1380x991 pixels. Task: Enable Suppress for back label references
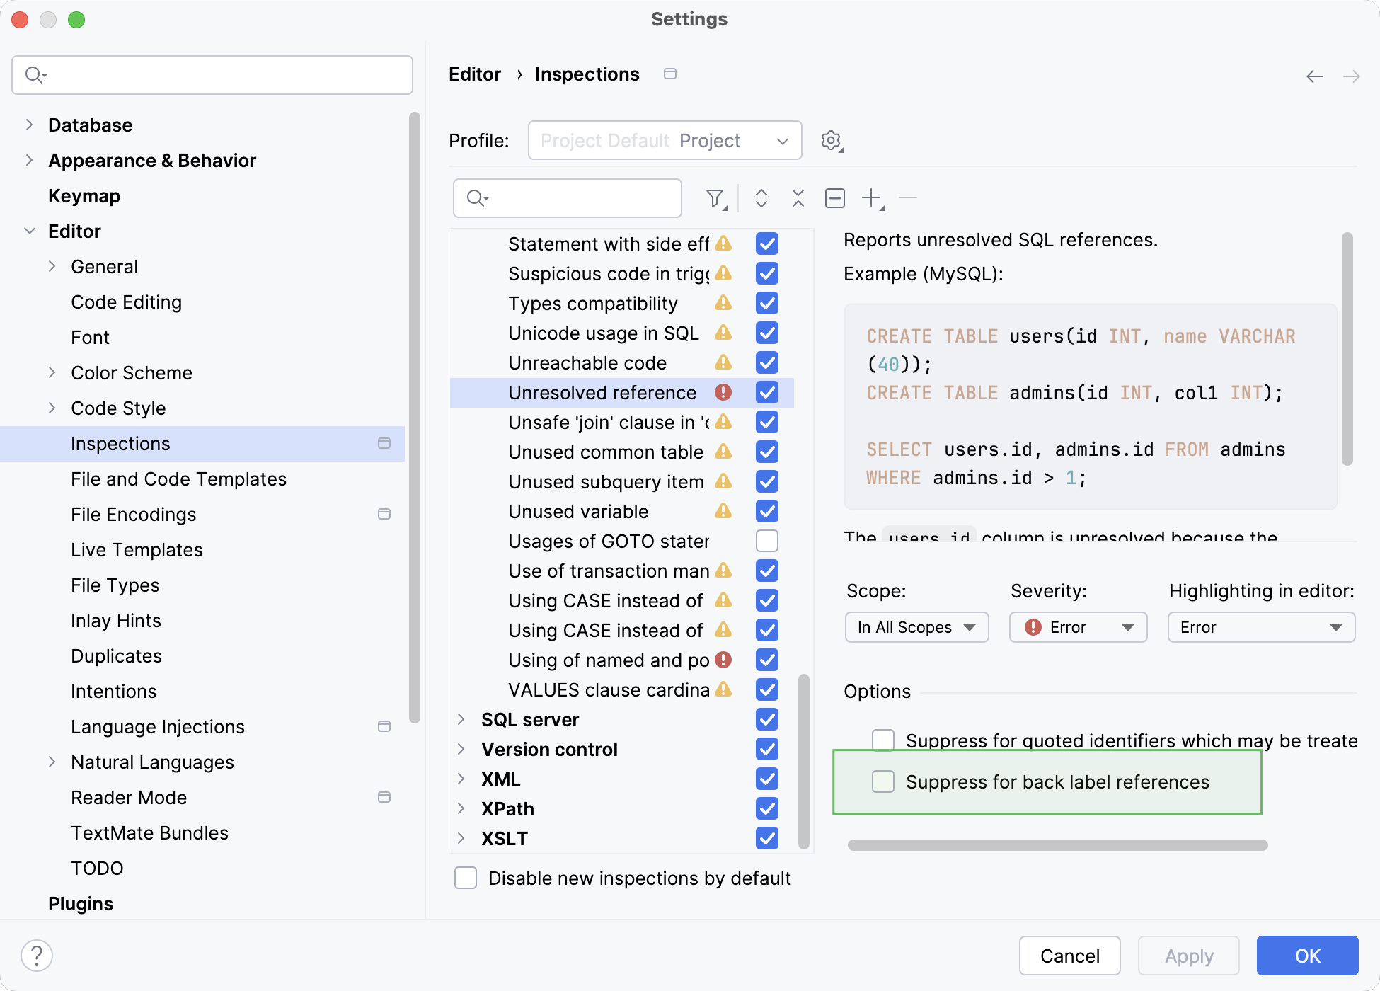click(882, 781)
